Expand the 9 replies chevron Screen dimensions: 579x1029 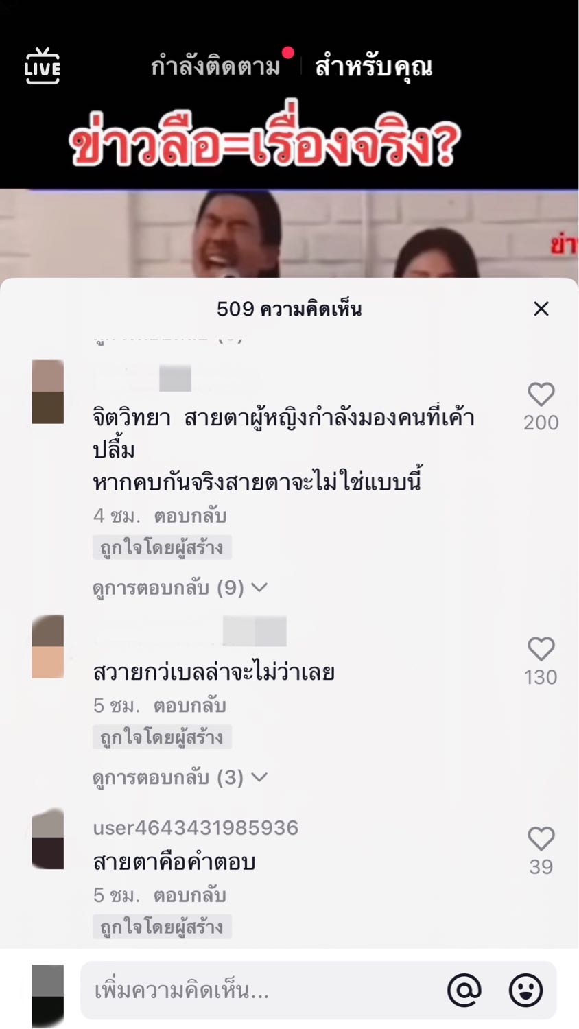[x=259, y=588]
